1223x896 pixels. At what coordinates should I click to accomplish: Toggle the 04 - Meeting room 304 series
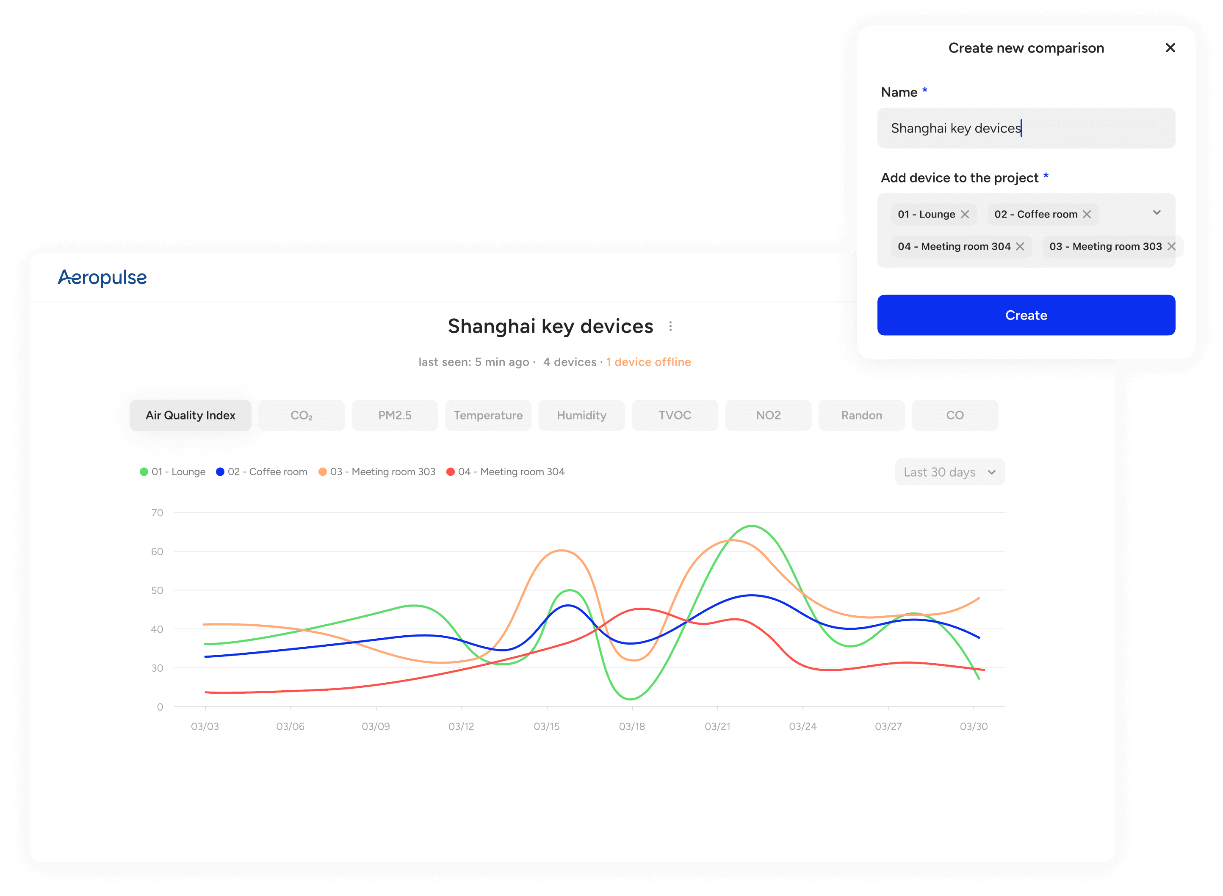(x=510, y=472)
